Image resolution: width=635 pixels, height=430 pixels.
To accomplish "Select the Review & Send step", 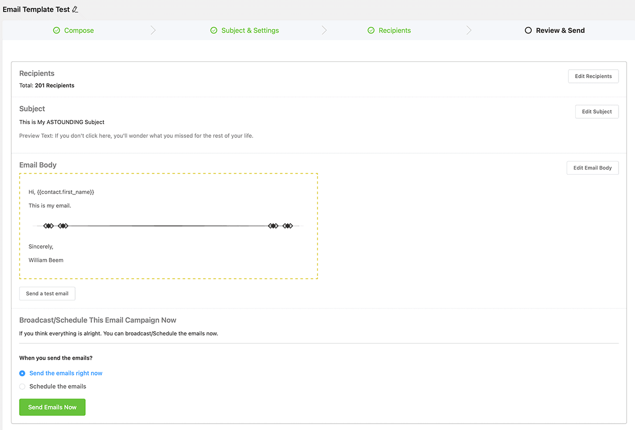I will tap(560, 31).
